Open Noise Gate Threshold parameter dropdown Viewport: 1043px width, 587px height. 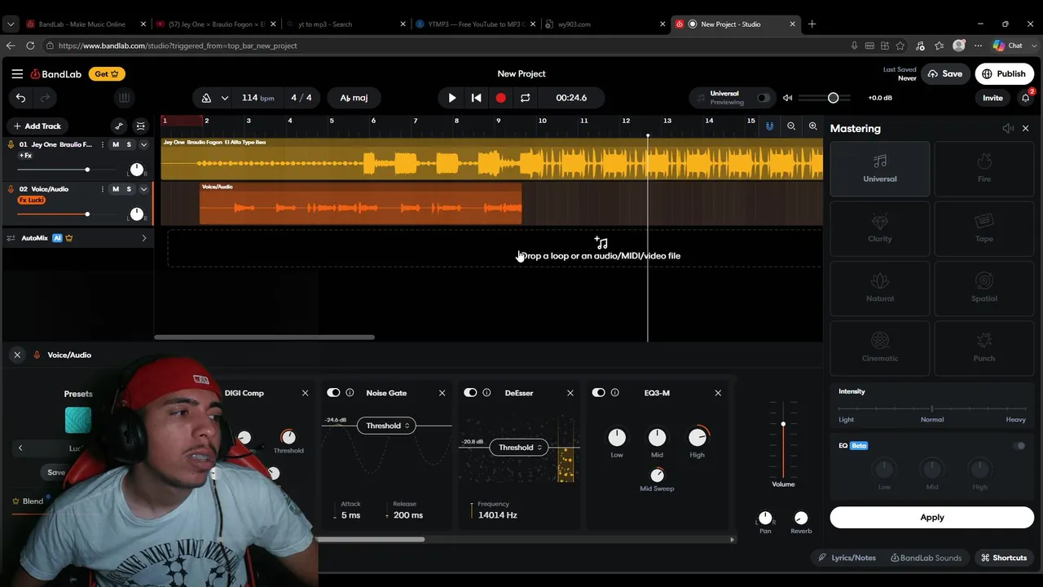click(x=386, y=426)
